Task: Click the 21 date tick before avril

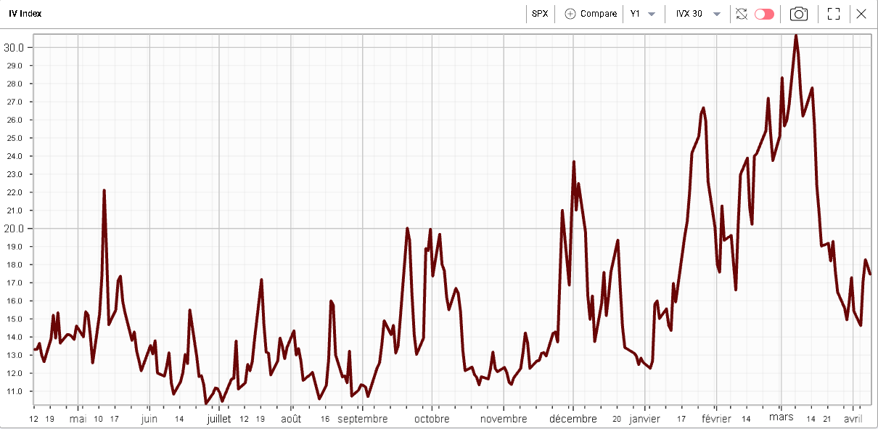Action: 826,419
